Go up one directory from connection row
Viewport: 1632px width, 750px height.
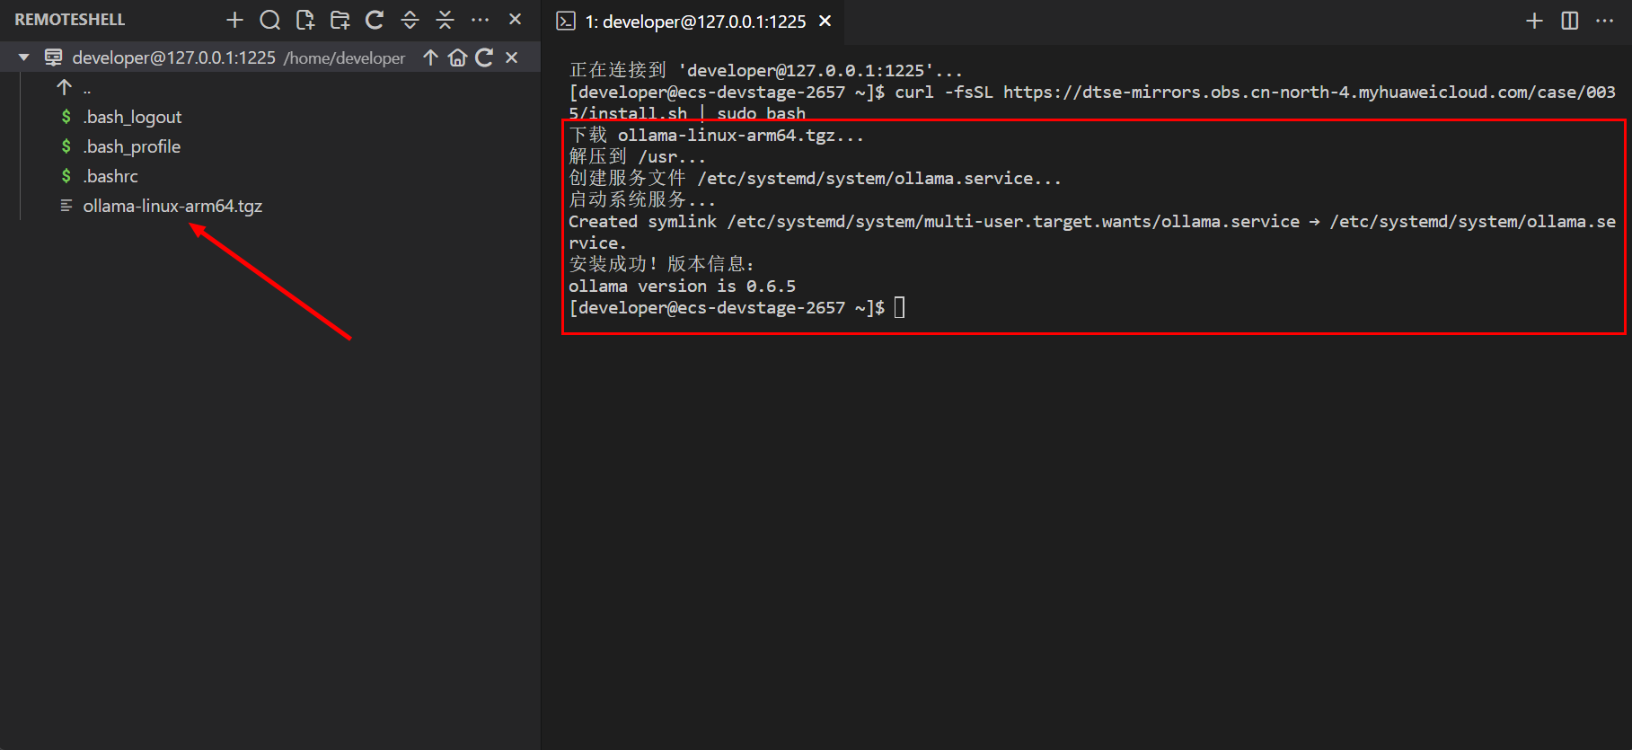point(430,57)
